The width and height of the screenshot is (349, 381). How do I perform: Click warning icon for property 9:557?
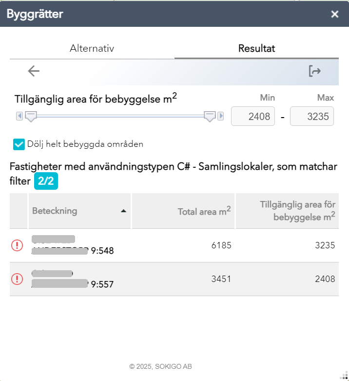17,279
